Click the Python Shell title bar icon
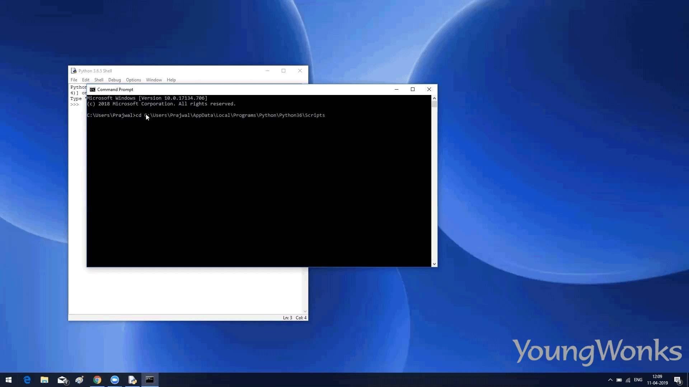The image size is (689, 387). 74,71
